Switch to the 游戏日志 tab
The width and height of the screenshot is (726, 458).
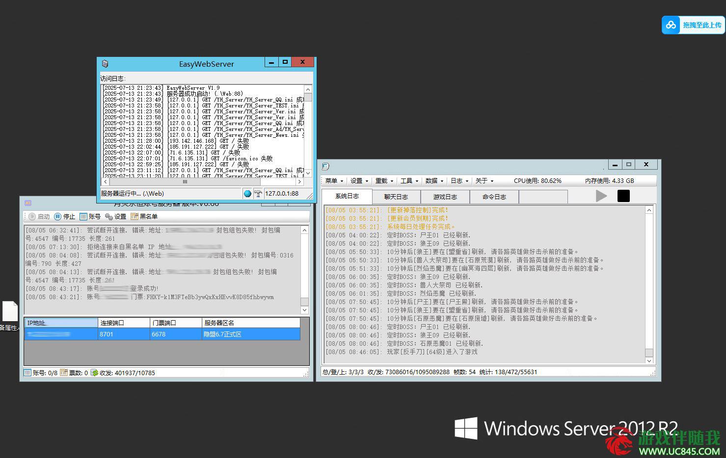[445, 197]
